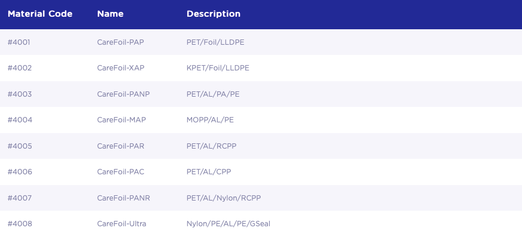
Task: Click the CareFoil-XAP name cell
Action: pos(121,68)
